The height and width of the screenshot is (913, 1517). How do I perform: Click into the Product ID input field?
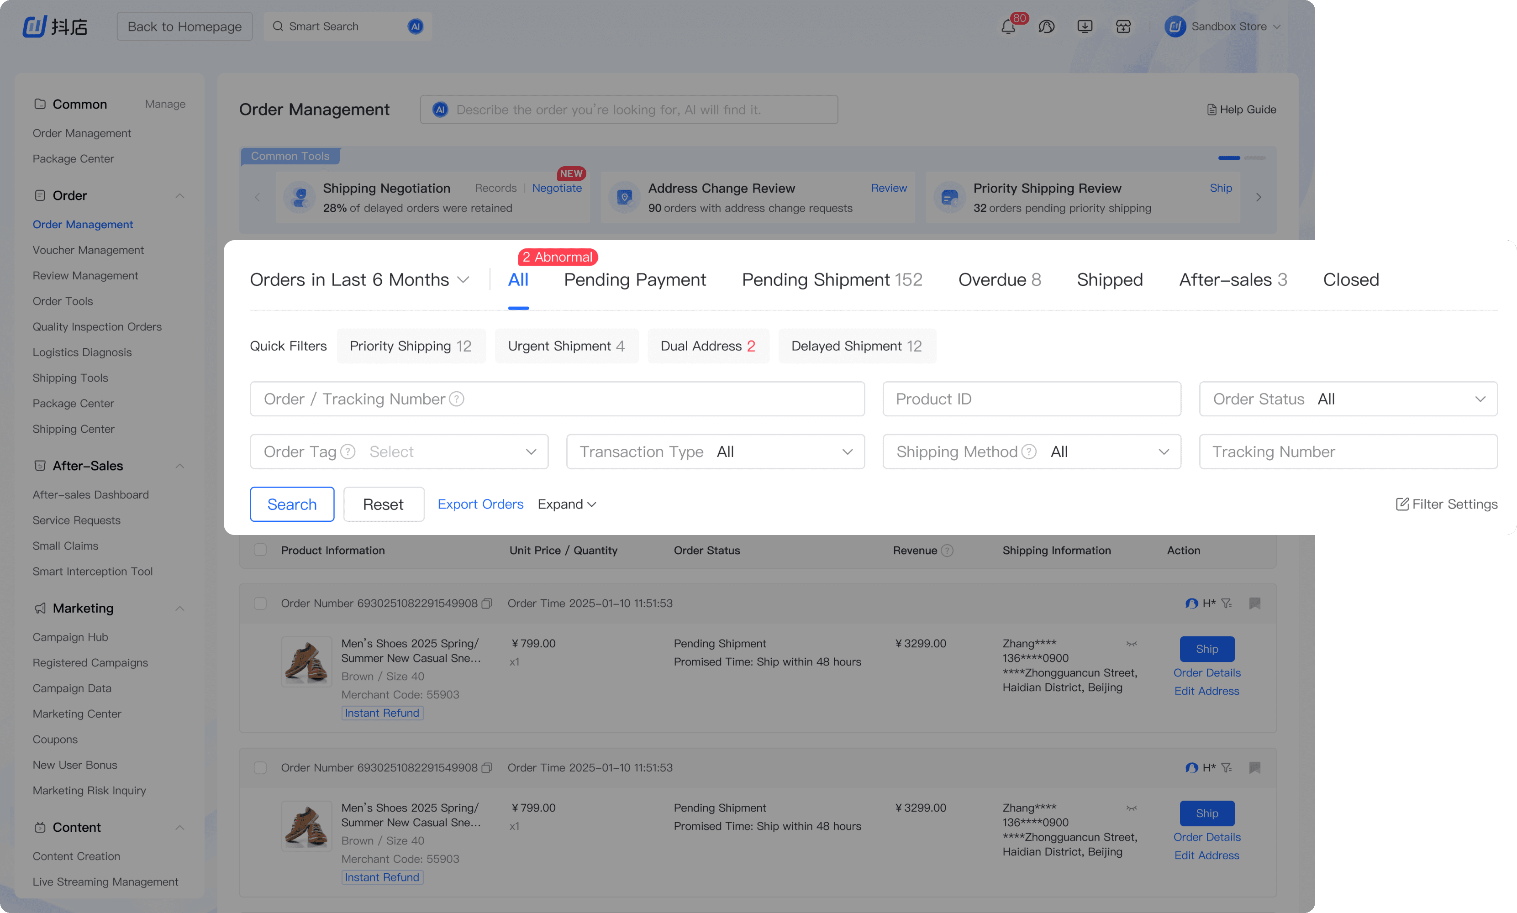(x=1032, y=399)
